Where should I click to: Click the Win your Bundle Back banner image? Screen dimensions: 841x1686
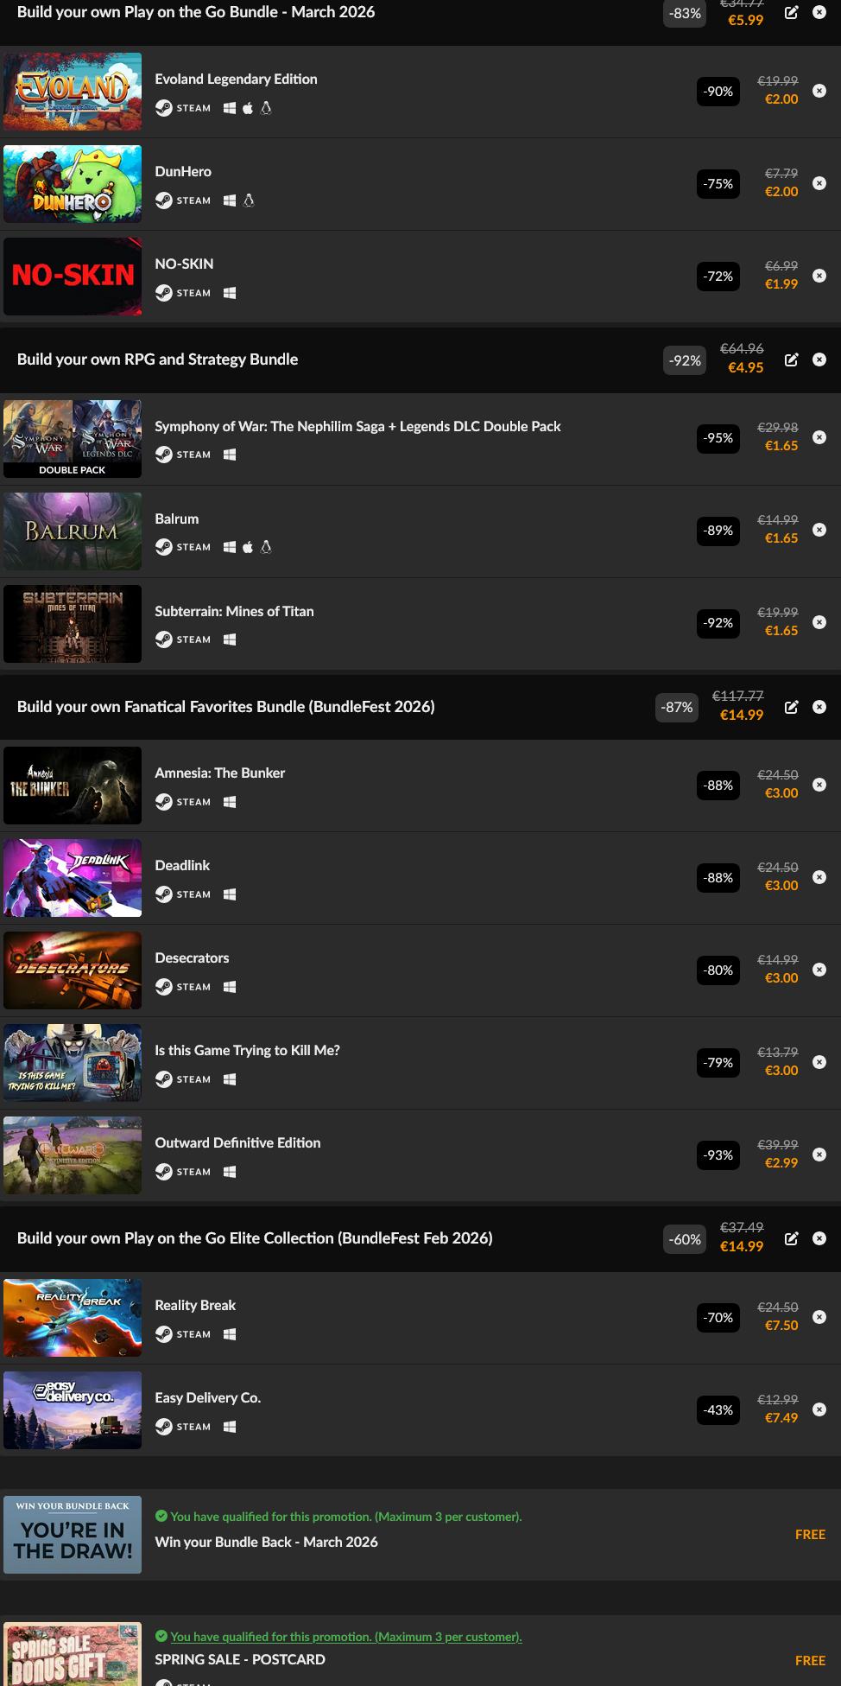tap(73, 1535)
